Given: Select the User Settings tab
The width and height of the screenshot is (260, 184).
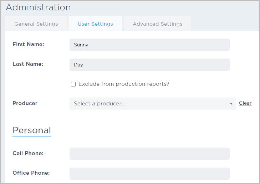Looking at the screenshot, I should point(95,24).
